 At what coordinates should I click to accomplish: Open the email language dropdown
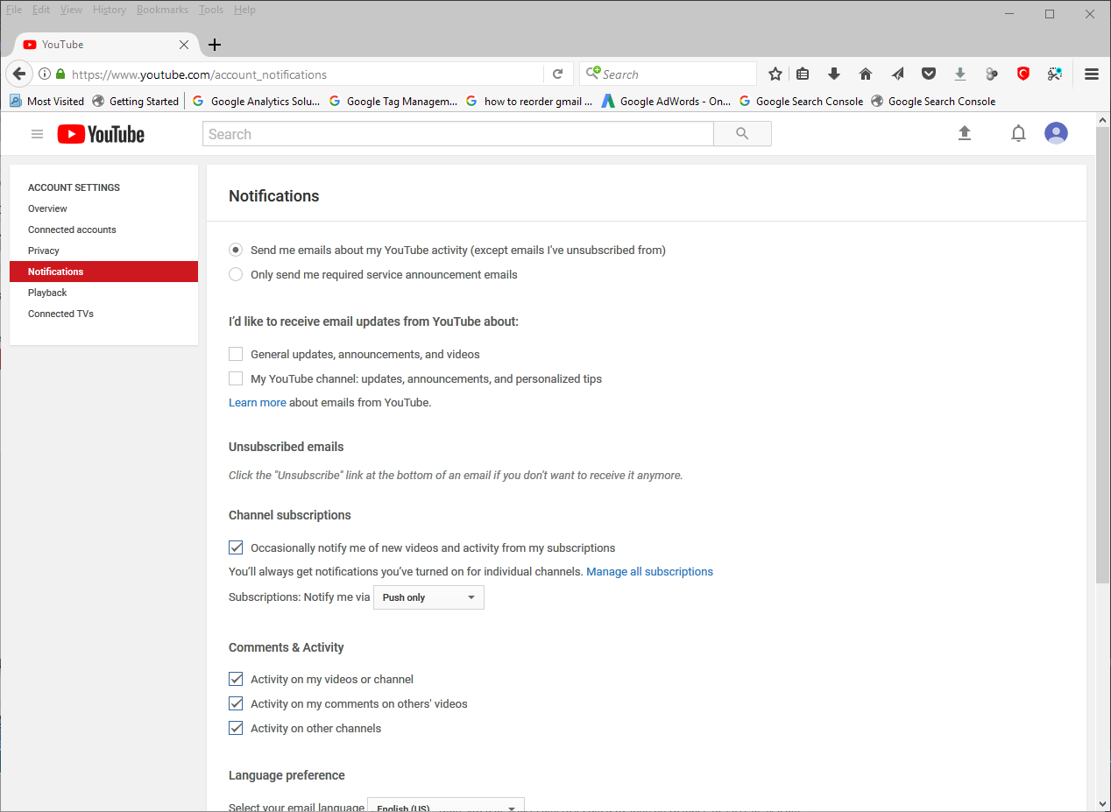click(445, 806)
